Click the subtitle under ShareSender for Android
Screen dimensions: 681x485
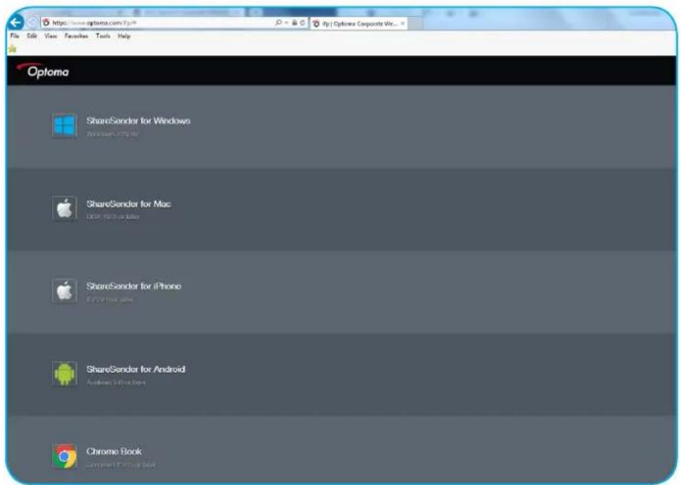pos(116,382)
